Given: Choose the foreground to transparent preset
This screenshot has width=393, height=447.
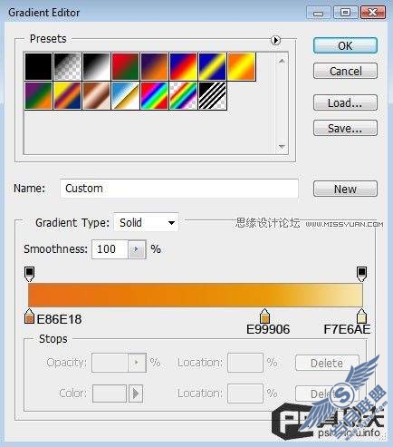Looking at the screenshot, I should pos(68,66).
